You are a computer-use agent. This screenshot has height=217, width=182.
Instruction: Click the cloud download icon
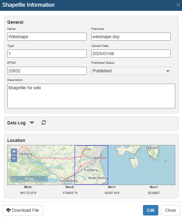8,210
